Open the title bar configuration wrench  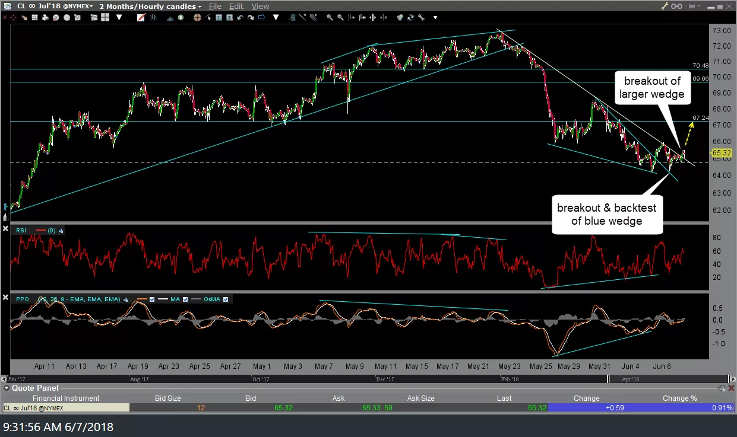point(665,6)
